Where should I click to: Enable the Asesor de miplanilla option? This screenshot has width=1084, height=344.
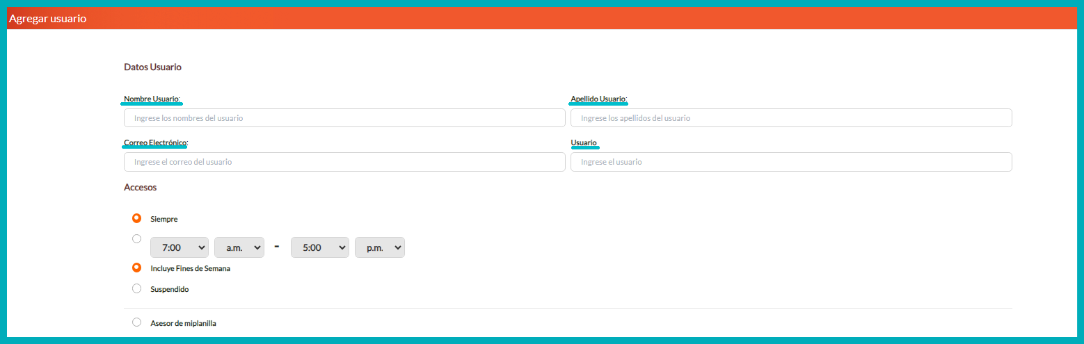136,322
